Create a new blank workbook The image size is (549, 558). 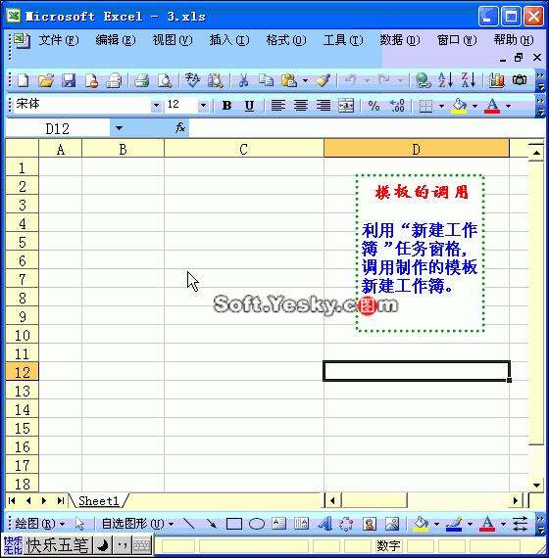click(x=23, y=80)
